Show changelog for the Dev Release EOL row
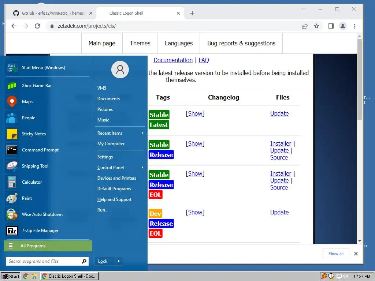This screenshot has height=281, width=375. point(195,212)
